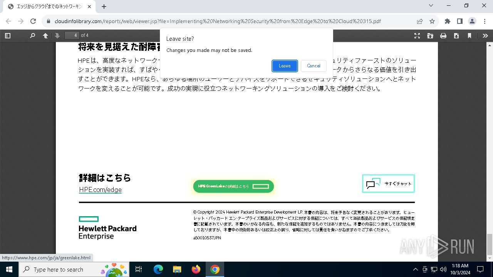Open HPE.com/edge link
The image size is (493, 277).
coord(101,190)
